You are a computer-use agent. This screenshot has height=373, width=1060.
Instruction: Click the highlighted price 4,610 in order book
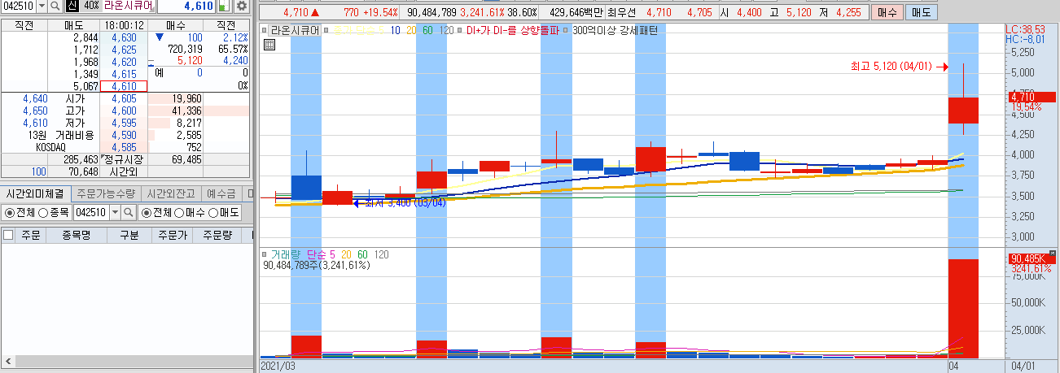point(124,86)
